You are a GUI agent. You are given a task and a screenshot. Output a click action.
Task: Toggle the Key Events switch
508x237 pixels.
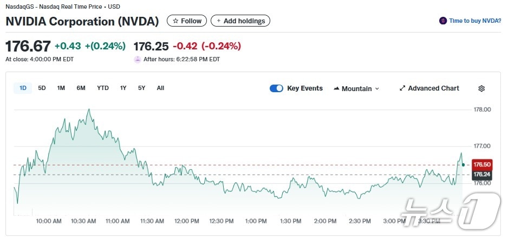[x=276, y=88]
